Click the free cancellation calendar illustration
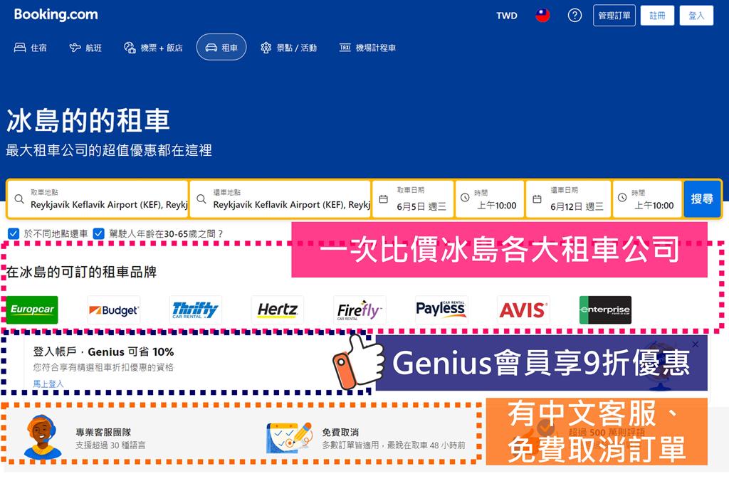This screenshot has width=729, height=486. [289, 437]
